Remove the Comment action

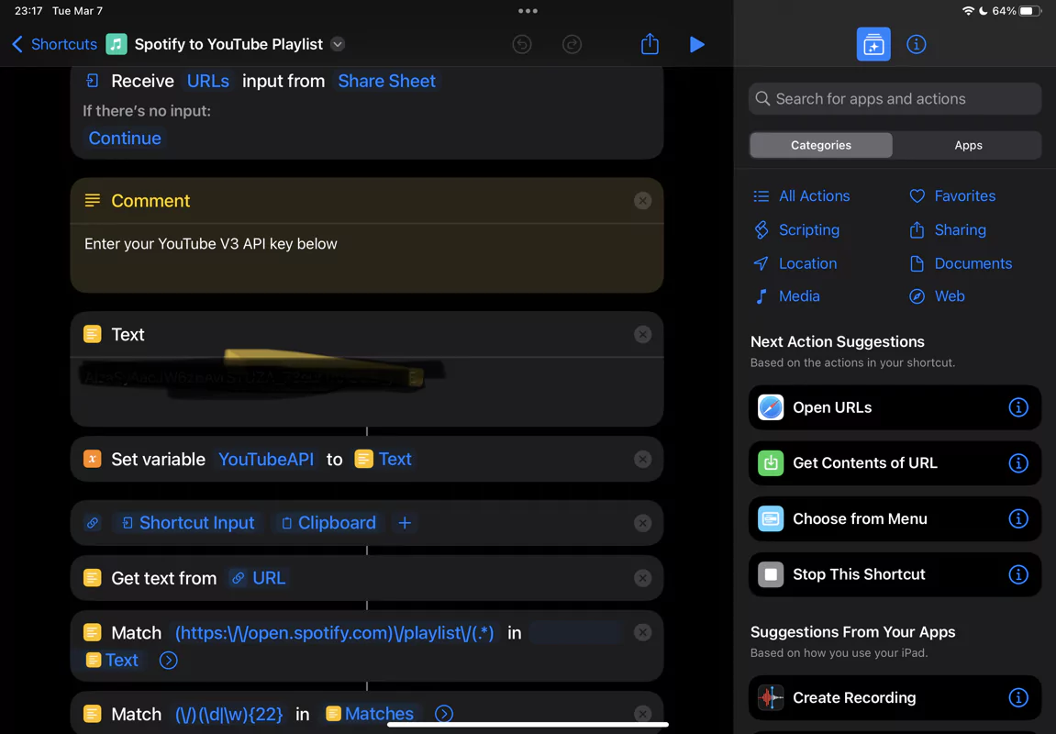tap(642, 201)
